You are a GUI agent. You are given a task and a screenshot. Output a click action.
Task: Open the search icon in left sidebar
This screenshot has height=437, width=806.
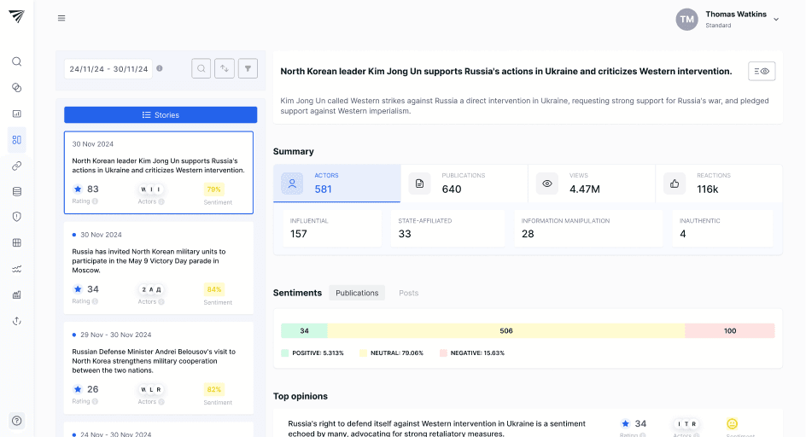tap(16, 61)
